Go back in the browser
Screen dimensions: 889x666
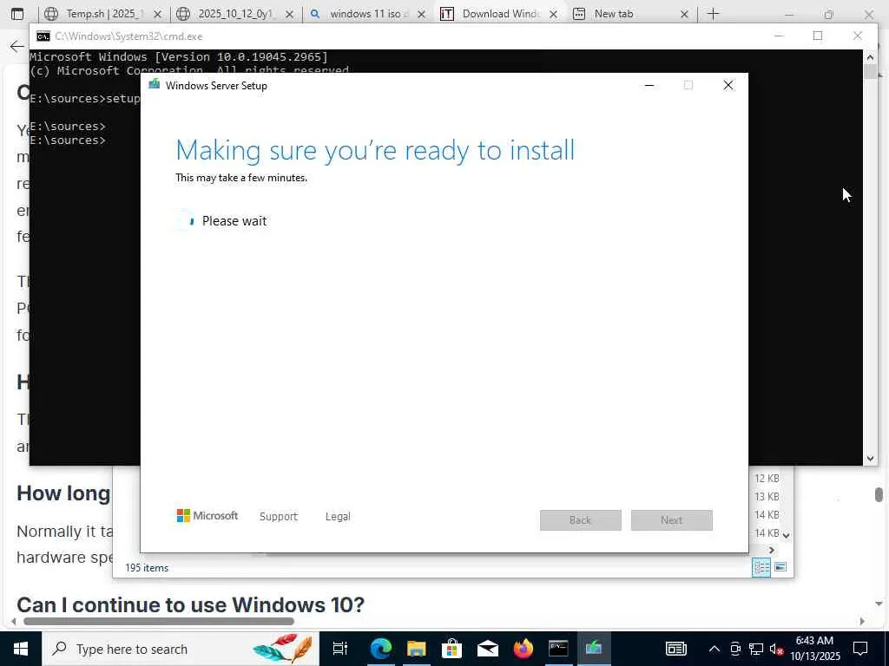point(17,47)
